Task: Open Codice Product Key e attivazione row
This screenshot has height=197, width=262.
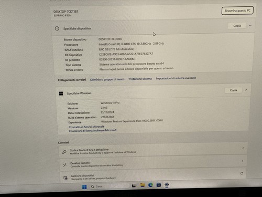Action: tap(153, 151)
